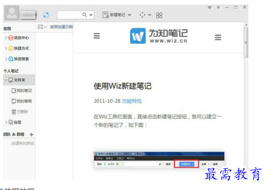The width and height of the screenshot is (266, 190).
Task: Click the sync refresh icon
Action: point(46,15)
